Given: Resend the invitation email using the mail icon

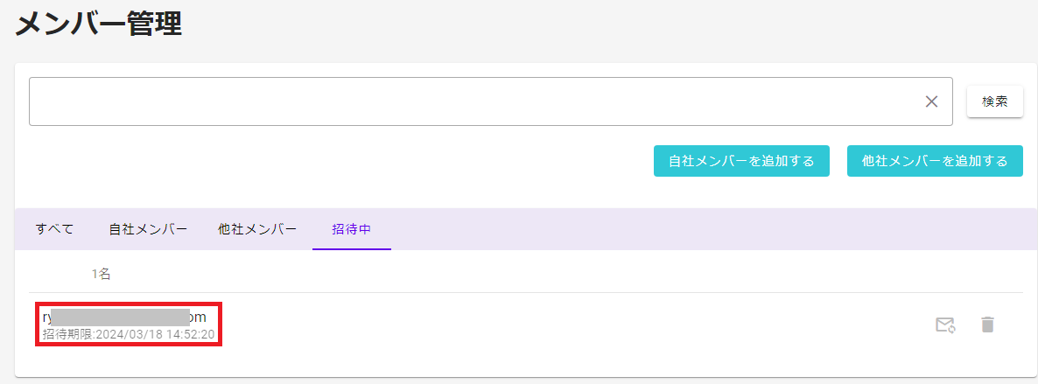Looking at the screenshot, I should click(x=945, y=325).
